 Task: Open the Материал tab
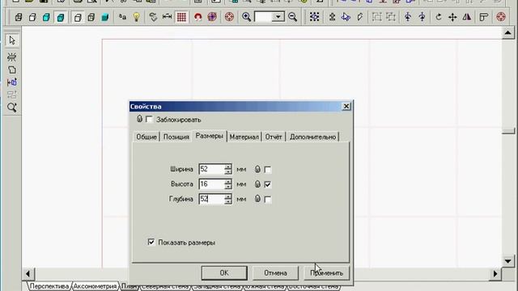pos(244,137)
